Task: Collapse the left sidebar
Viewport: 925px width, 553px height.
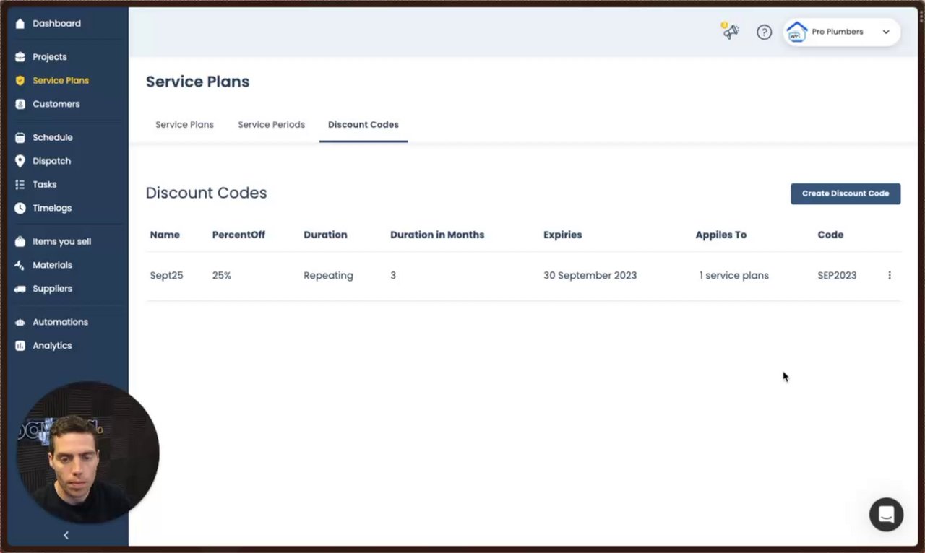Action: point(66,535)
